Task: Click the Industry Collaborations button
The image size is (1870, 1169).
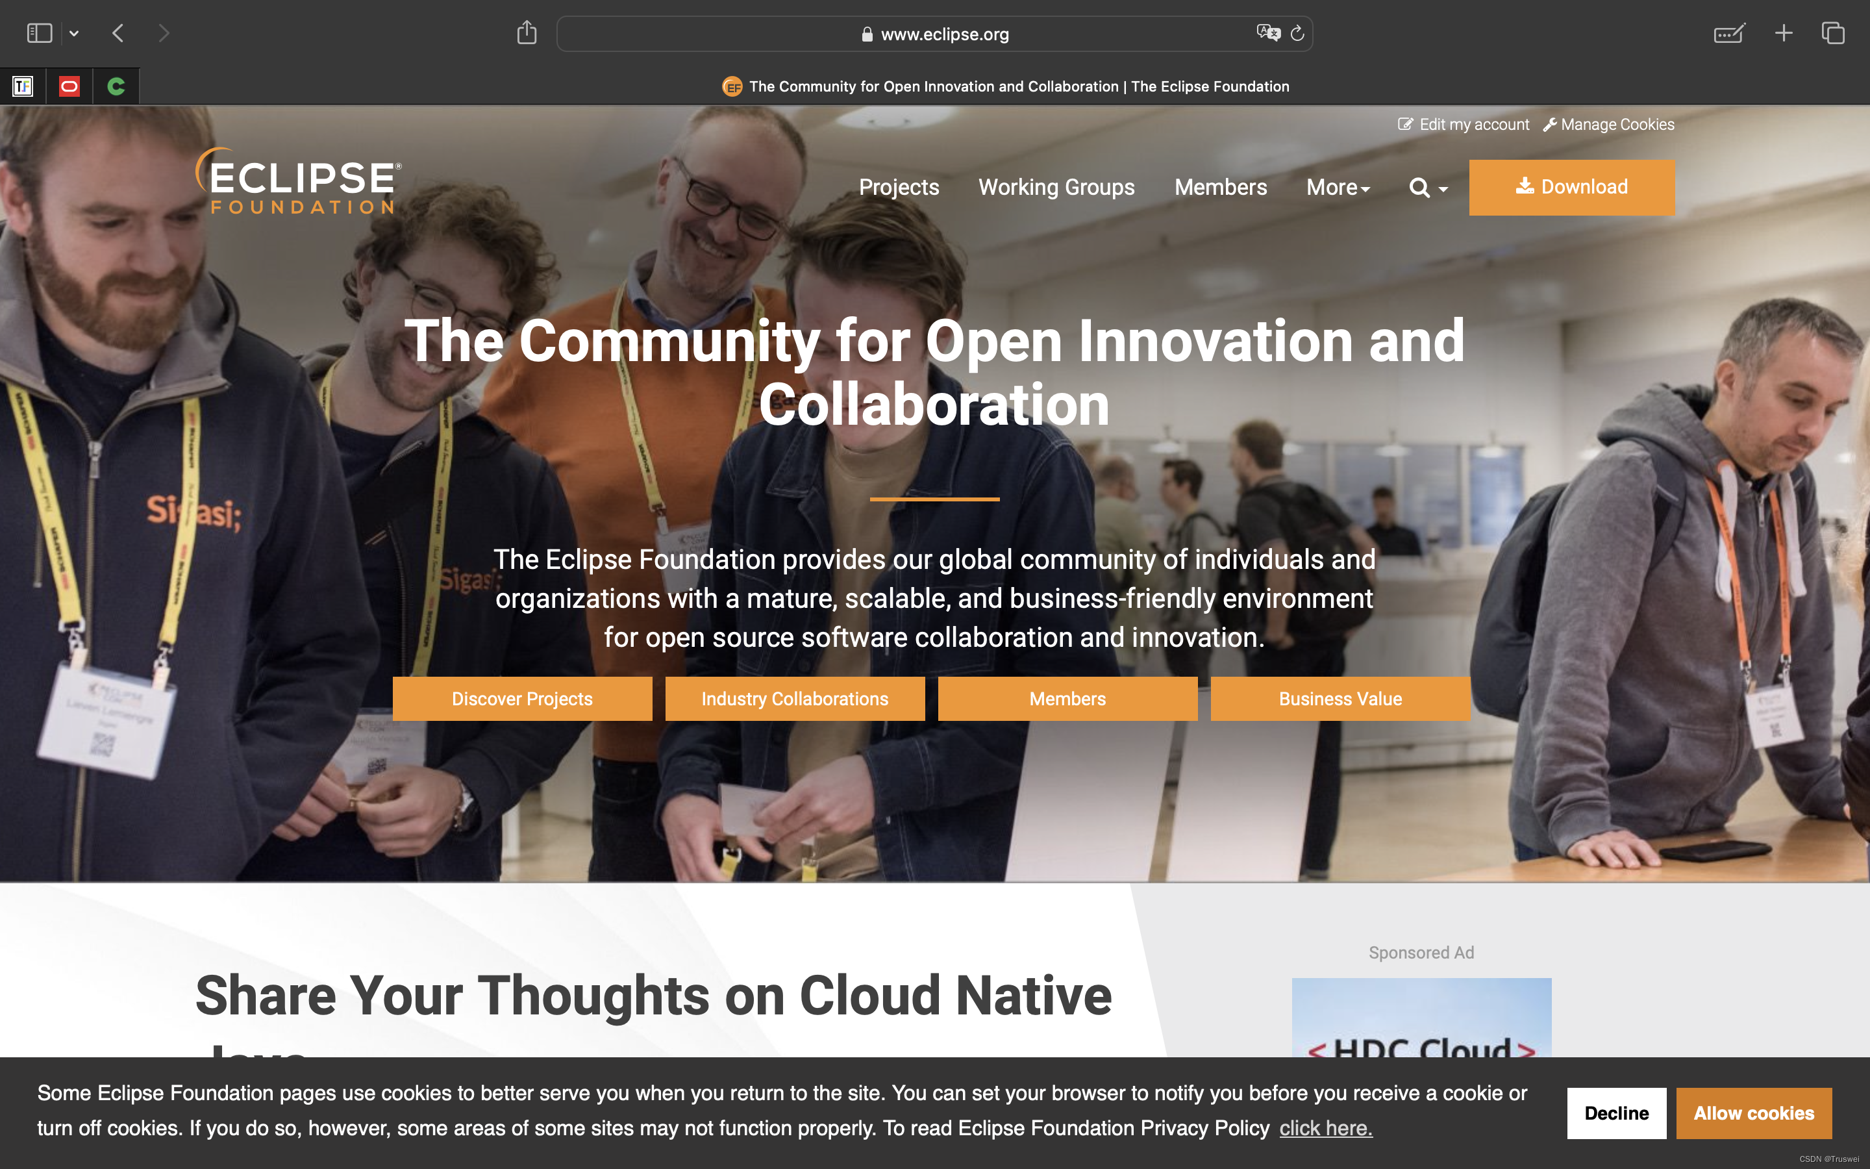Action: pos(794,698)
